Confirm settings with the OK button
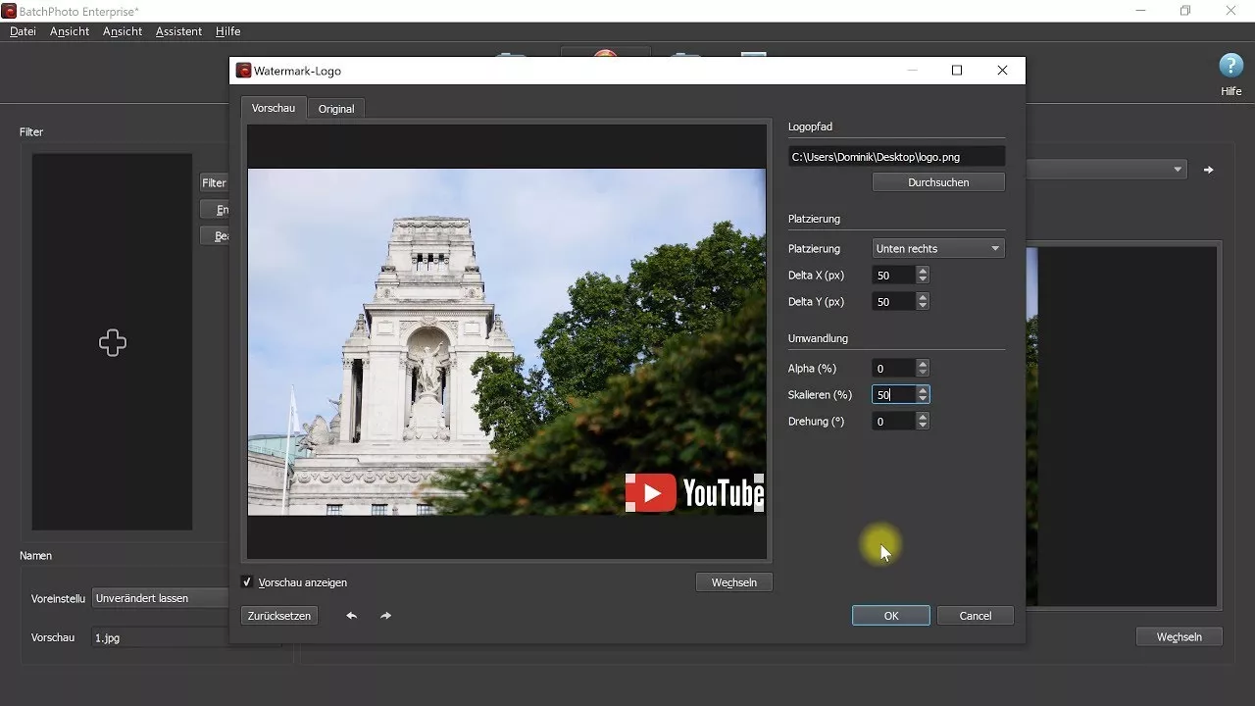This screenshot has width=1255, height=706. pos(890,615)
